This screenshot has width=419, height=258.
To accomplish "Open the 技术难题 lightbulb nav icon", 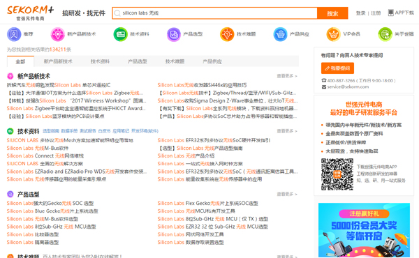I will (x=227, y=34).
